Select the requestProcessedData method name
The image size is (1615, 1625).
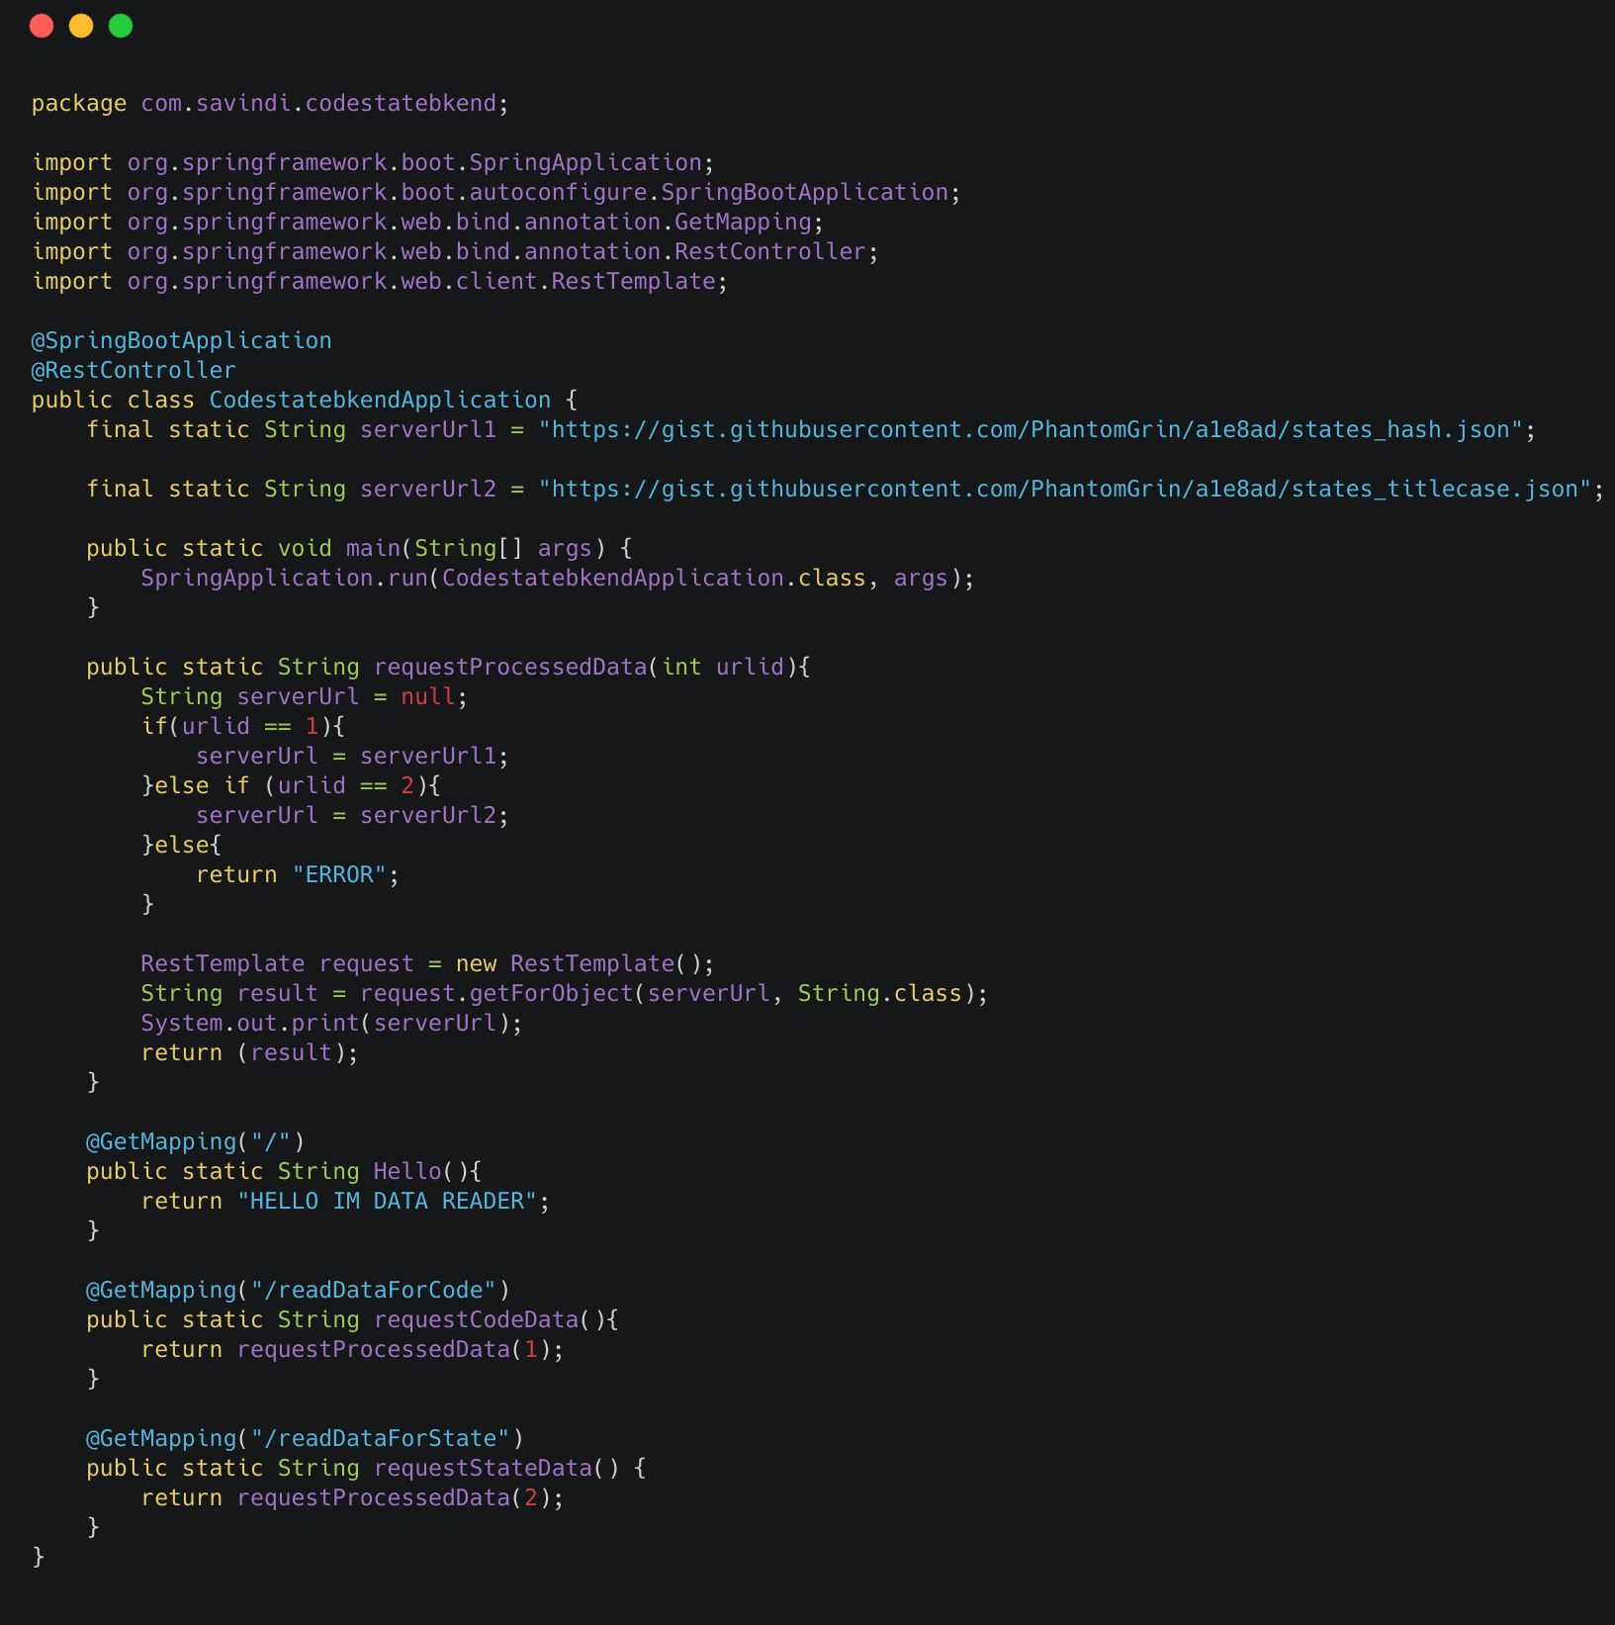click(x=509, y=666)
